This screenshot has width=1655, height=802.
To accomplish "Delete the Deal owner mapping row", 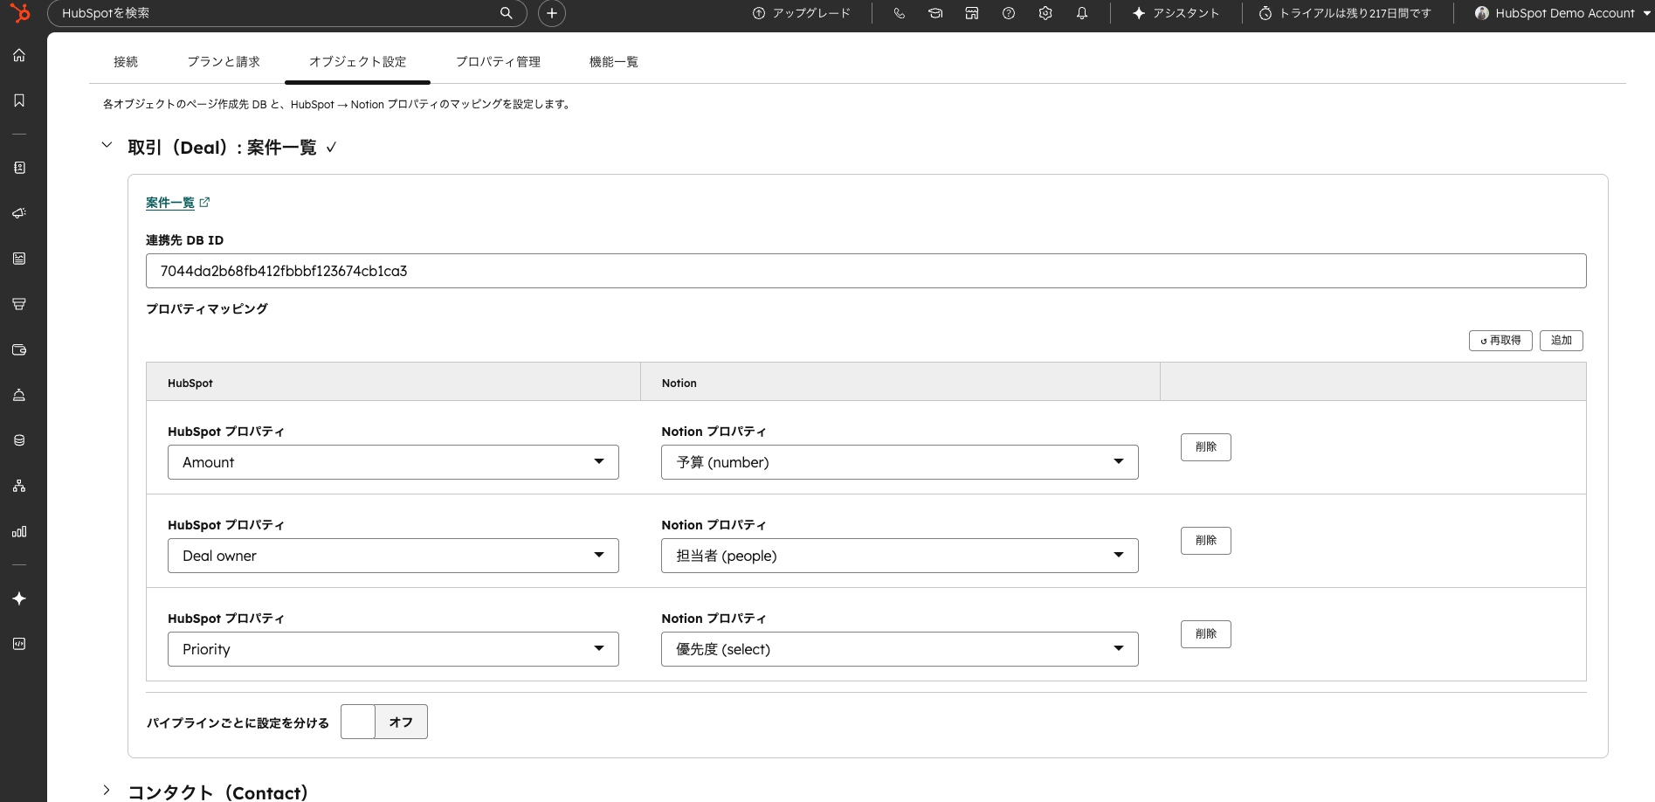I will [1206, 541].
